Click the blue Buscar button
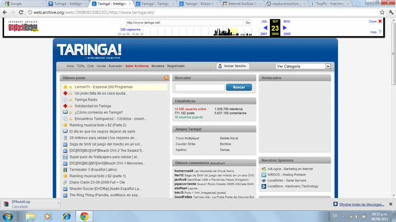 pyautogui.click(x=239, y=87)
